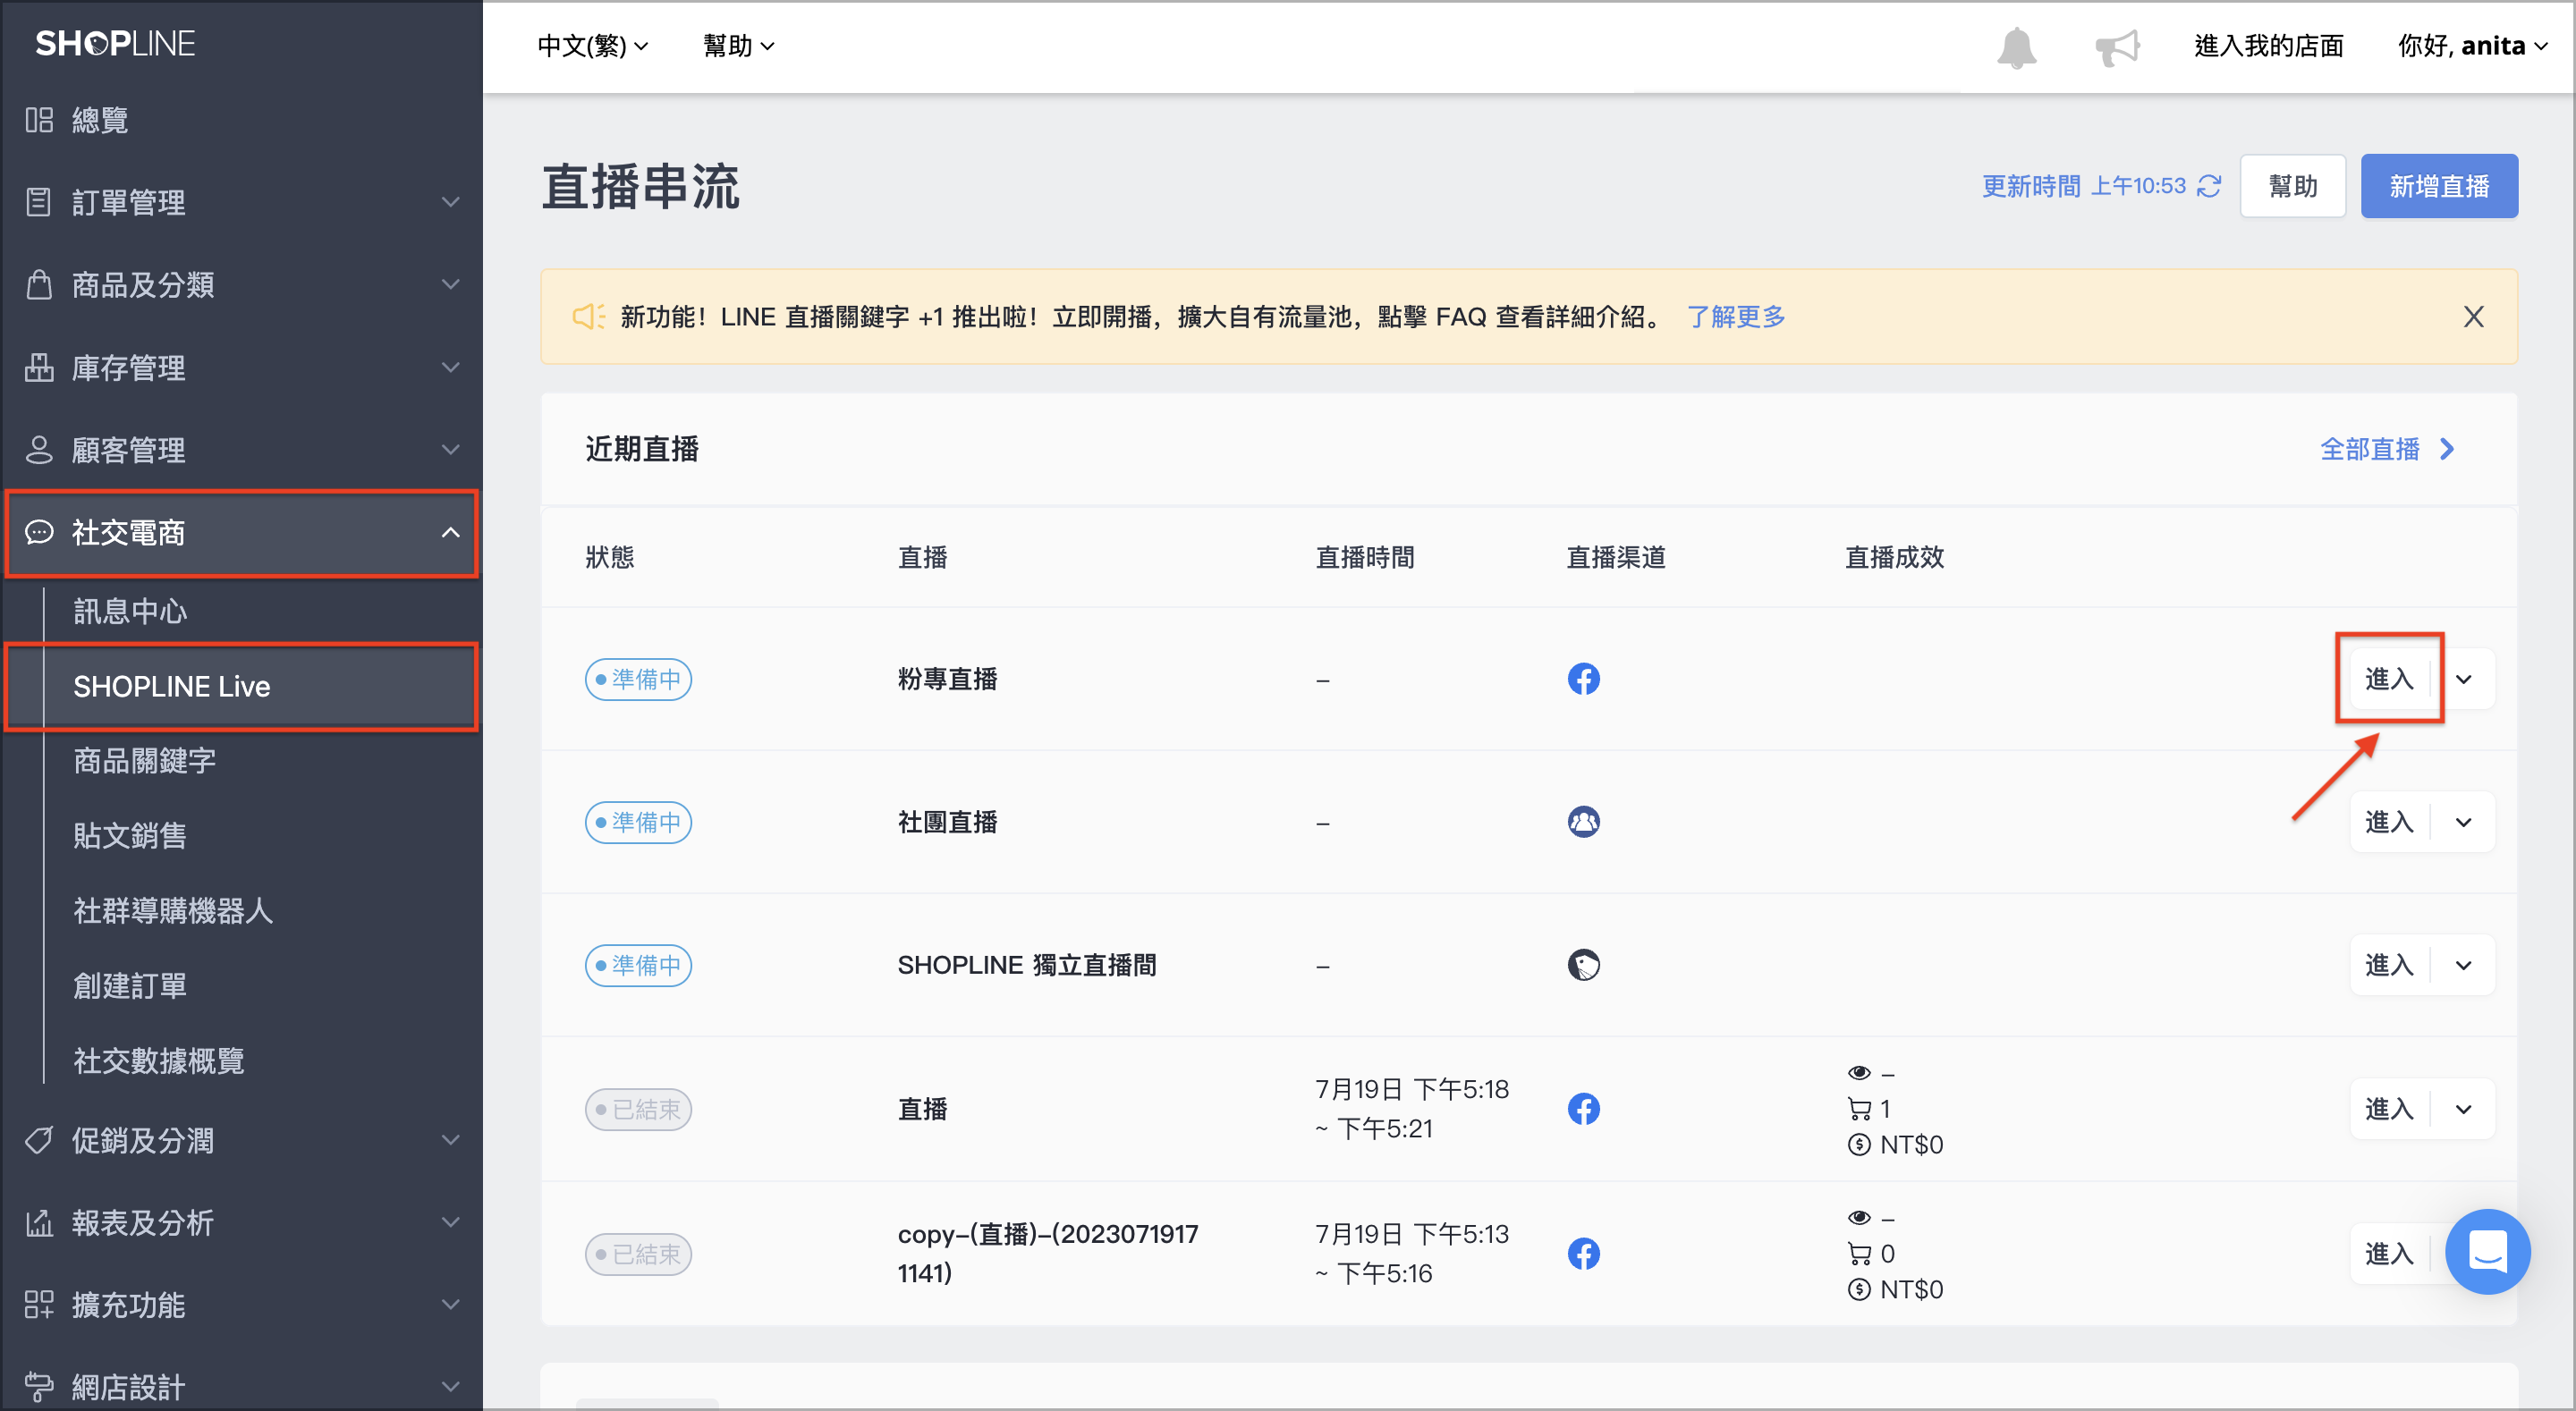Click 進入 for copy-(直播) row
This screenshot has width=2576, height=1411.
click(x=2388, y=1254)
